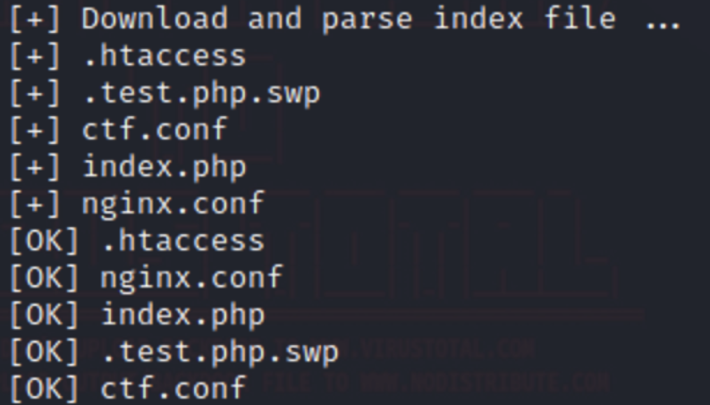The width and height of the screenshot is (710, 405).
Task: Click the [OK] marker before .test.php.swp
Action: tap(44, 352)
